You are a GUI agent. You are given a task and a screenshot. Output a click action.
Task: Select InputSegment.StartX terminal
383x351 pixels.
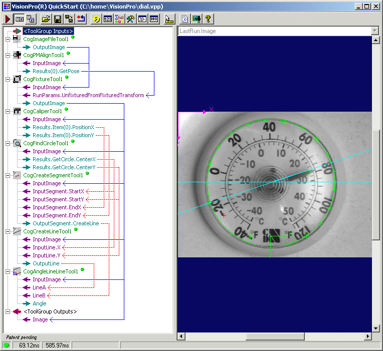pos(58,191)
